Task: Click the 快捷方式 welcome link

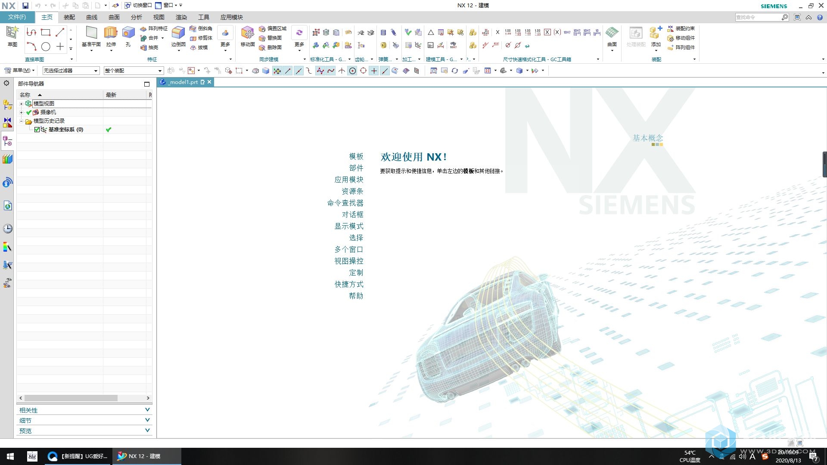Action: pyautogui.click(x=349, y=284)
